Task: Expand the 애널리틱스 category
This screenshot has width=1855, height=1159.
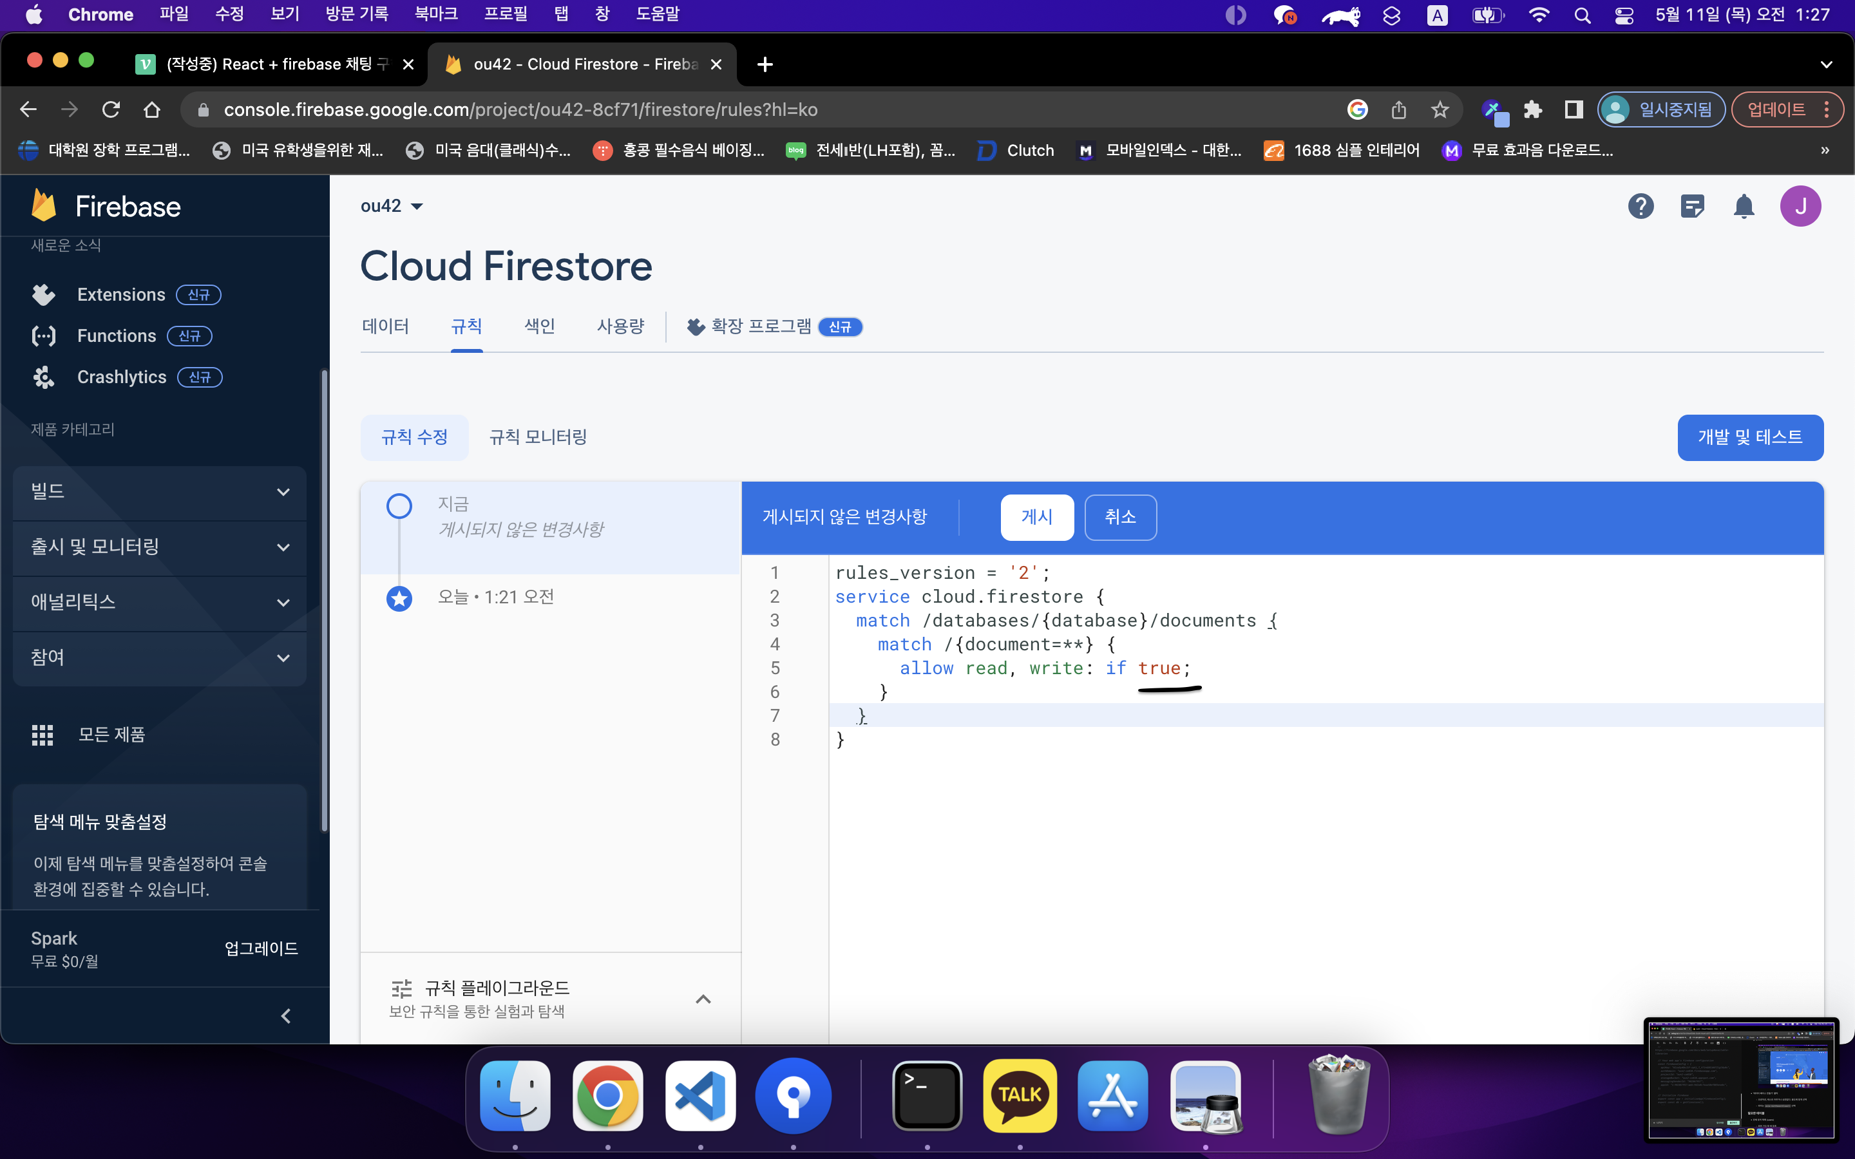Action: coord(160,602)
